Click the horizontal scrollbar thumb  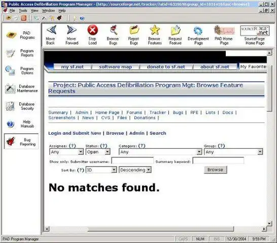pos(161,229)
